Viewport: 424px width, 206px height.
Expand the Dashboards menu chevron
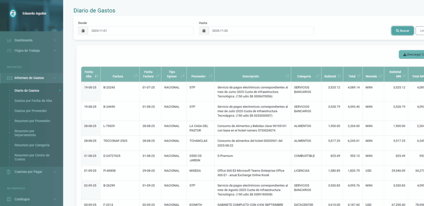(55, 40)
